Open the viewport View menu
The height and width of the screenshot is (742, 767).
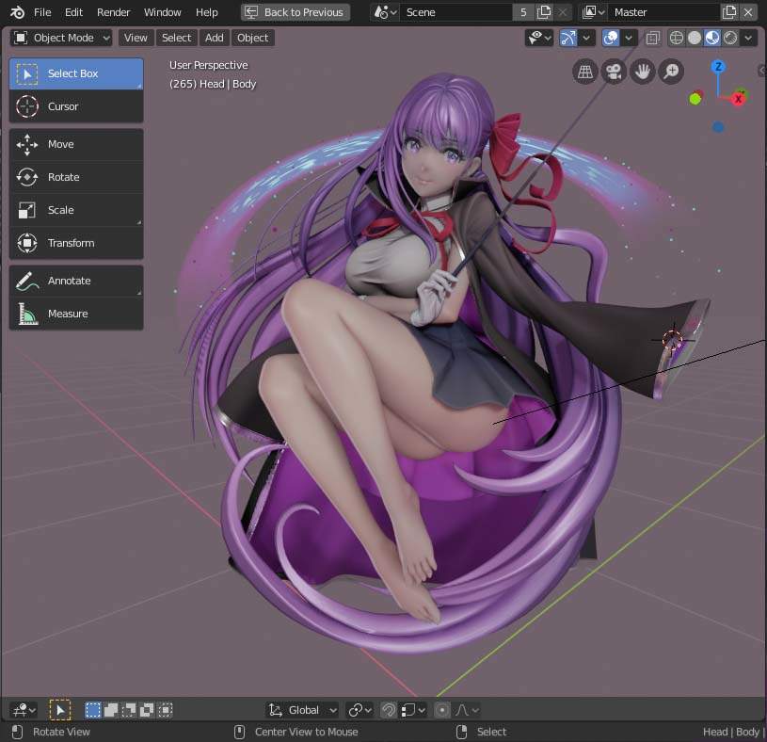[x=136, y=38]
